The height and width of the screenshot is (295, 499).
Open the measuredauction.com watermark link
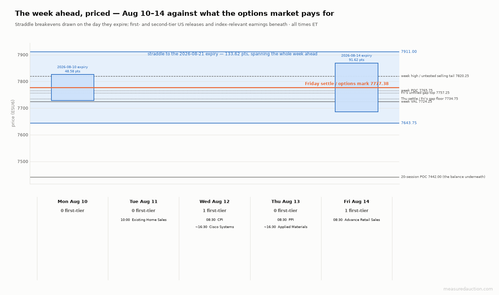[x=468, y=289]
